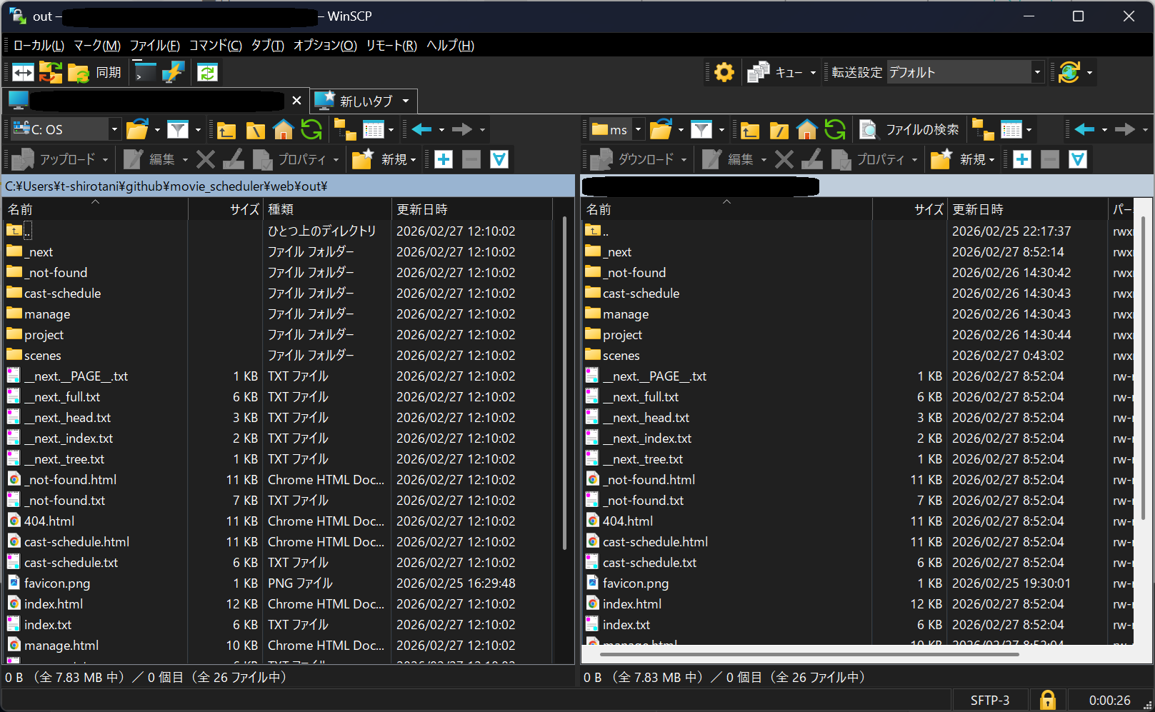1155x712 pixels.
Task: Close the current session tab
Action: (x=296, y=101)
